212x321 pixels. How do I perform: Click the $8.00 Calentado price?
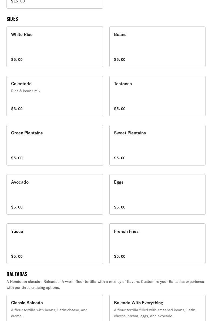17,109
